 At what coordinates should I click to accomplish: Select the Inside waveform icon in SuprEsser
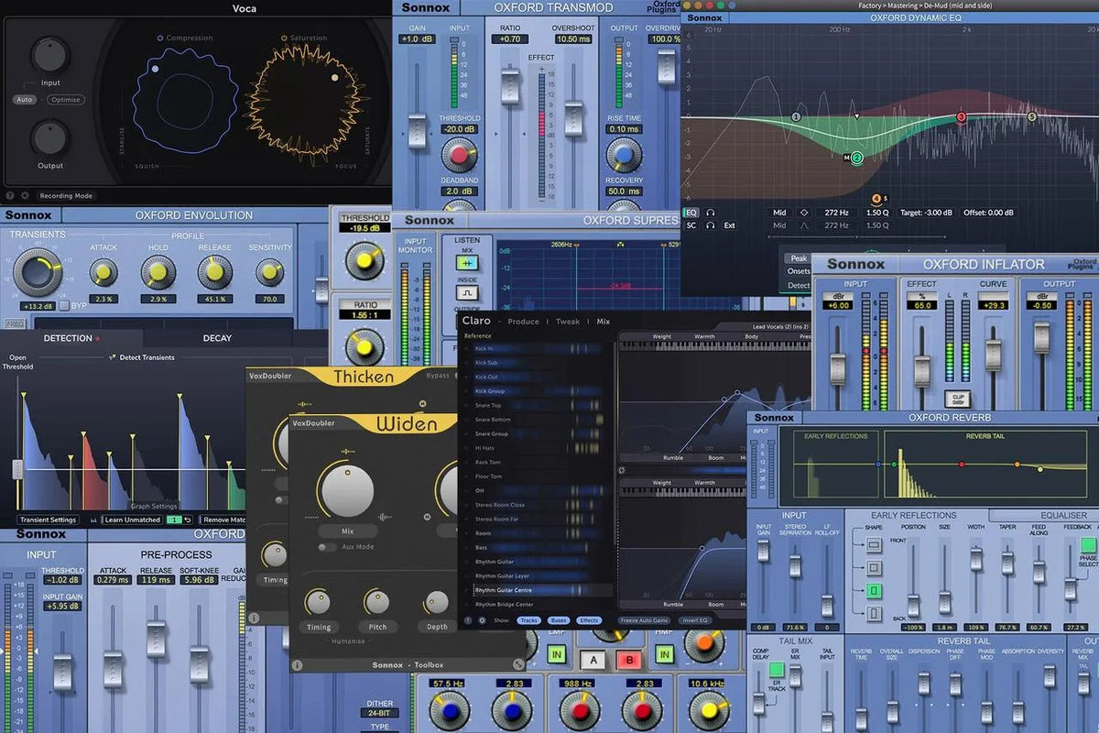[467, 291]
